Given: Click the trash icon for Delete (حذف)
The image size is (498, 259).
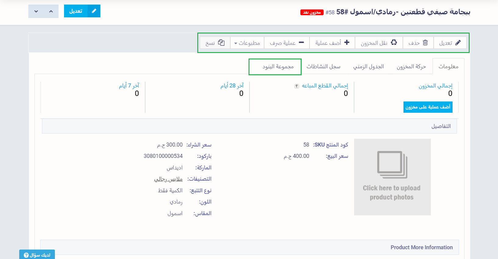Looking at the screenshot, I should [425, 43].
